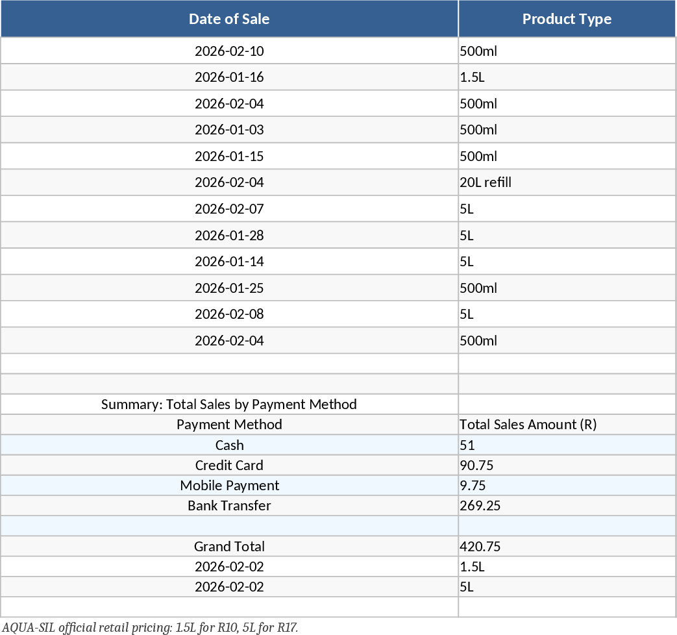Click the 2026-02-08 date cell
This screenshot has width=677, height=635.
[x=229, y=314]
